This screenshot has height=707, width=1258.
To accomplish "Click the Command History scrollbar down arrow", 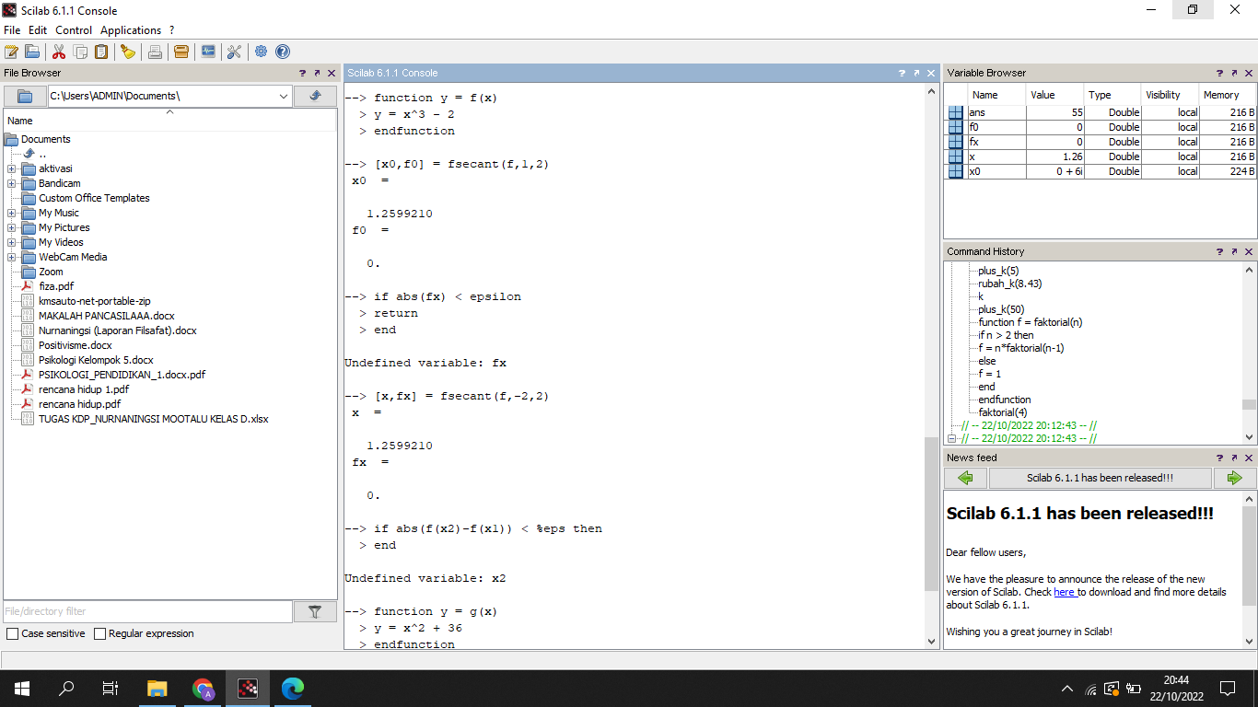I will [x=1249, y=438].
